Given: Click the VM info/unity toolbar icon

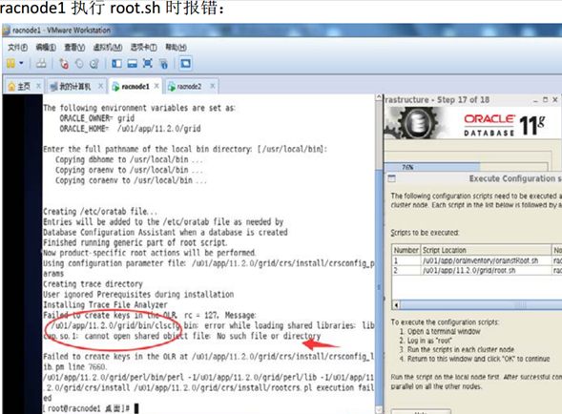Looking at the screenshot, I should click(x=163, y=64).
